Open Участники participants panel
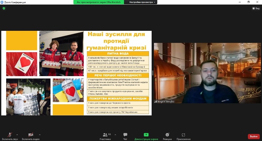 point(105,136)
